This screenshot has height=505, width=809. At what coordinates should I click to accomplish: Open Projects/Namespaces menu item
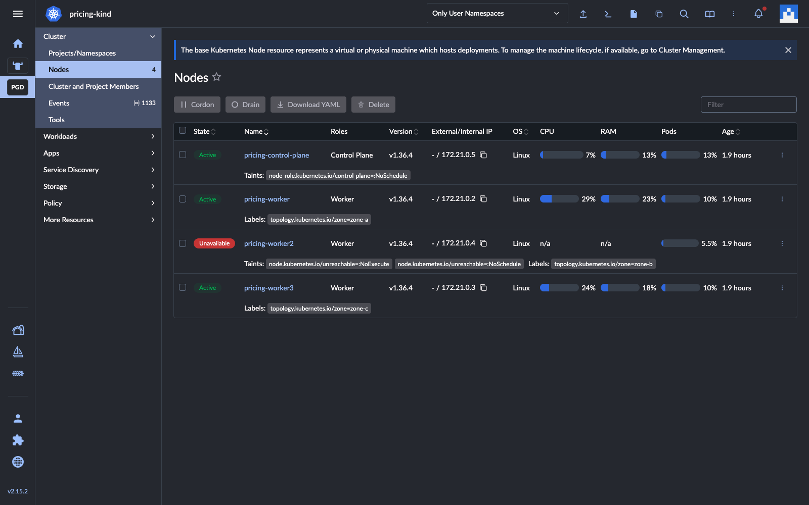98,53
